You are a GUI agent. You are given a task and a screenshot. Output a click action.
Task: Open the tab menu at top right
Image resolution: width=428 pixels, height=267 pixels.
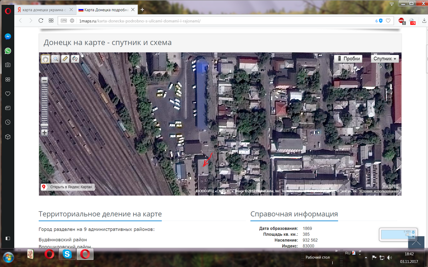coord(391,4)
